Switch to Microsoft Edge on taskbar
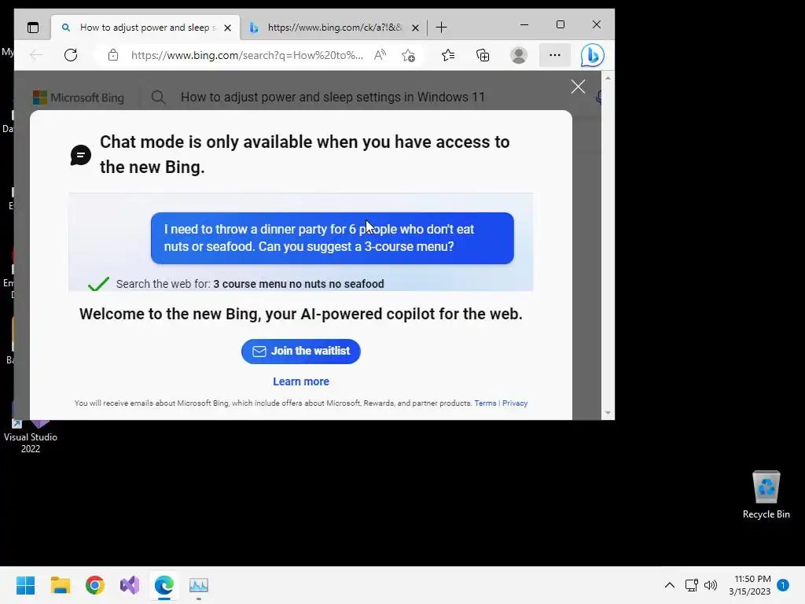805x604 pixels. point(164,585)
